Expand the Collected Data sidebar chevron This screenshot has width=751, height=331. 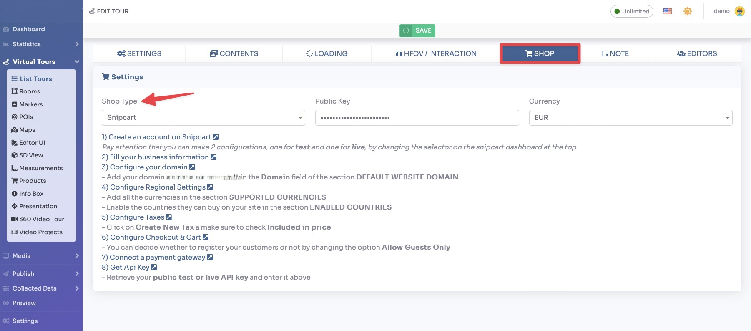(77, 288)
